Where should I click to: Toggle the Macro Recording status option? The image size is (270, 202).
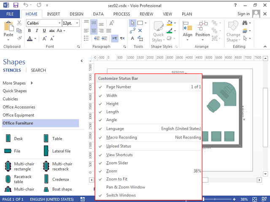121,137
